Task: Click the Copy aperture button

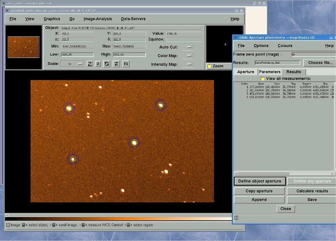Action: point(259,191)
